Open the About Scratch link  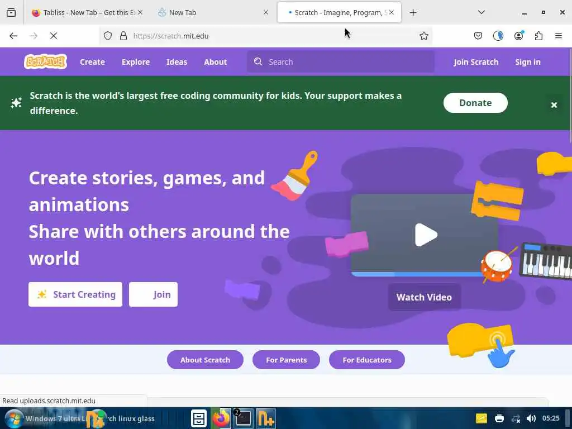(x=205, y=360)
